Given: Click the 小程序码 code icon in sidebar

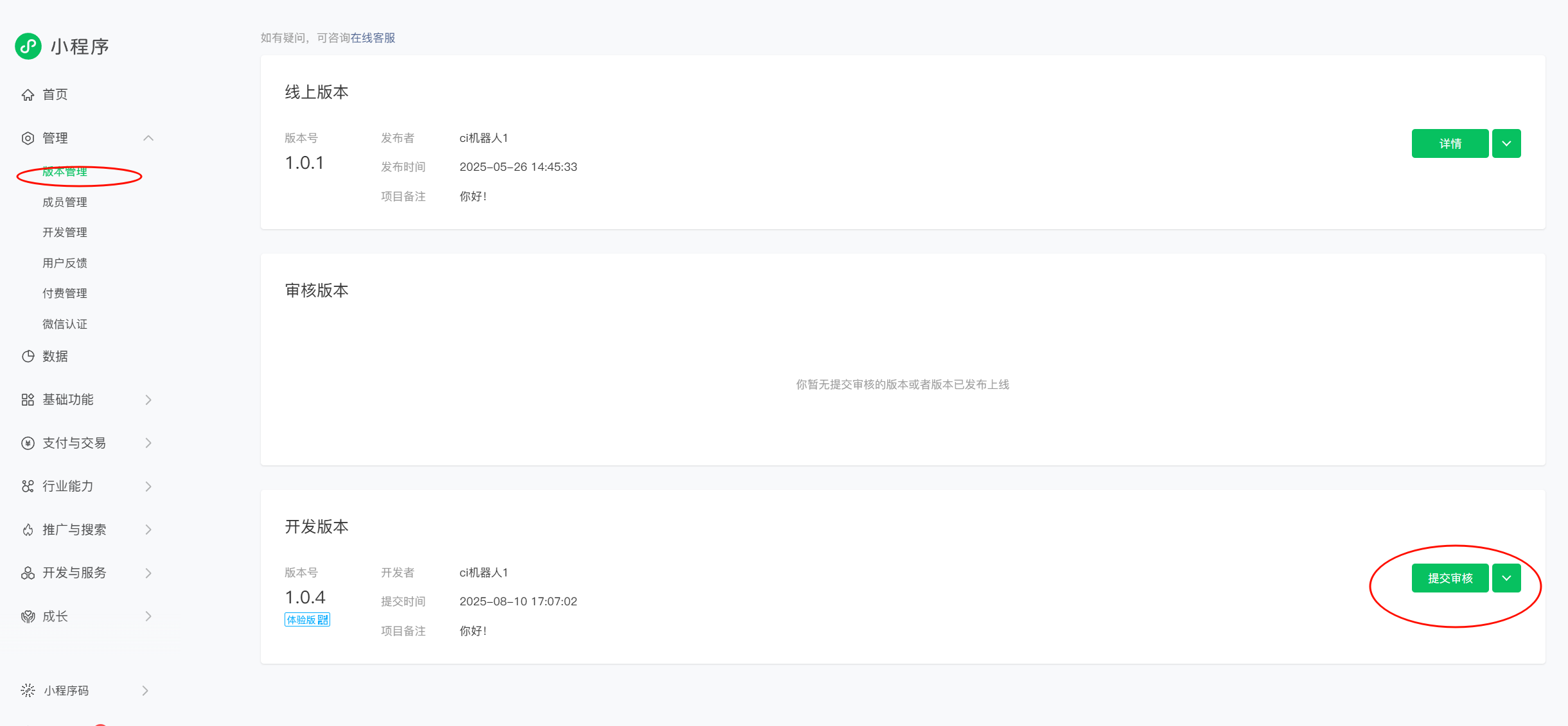Looking at the screenshot, I should point(28,691).
